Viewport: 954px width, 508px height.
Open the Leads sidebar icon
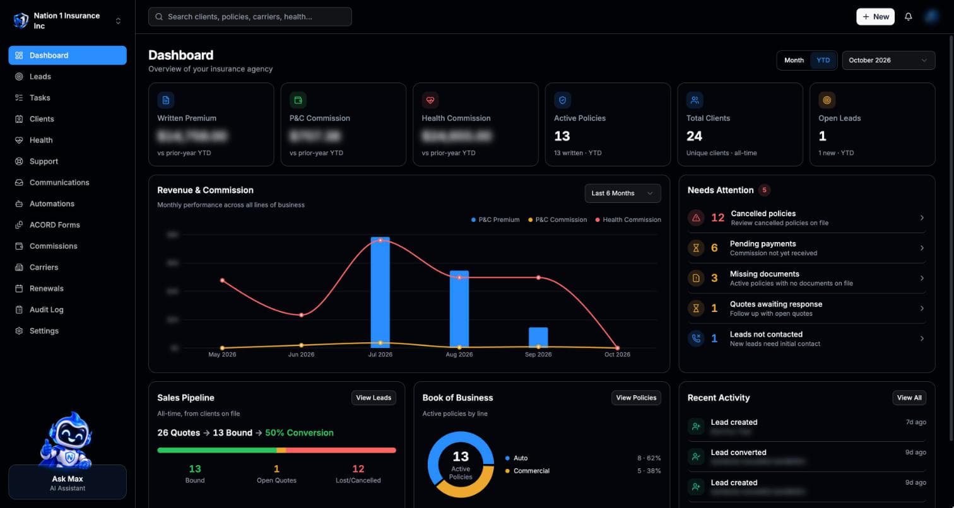19,76
